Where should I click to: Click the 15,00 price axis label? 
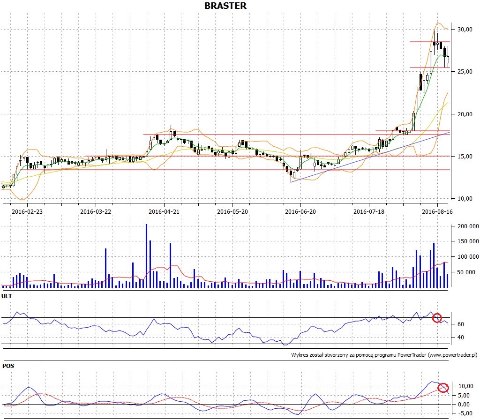point(465,157)
